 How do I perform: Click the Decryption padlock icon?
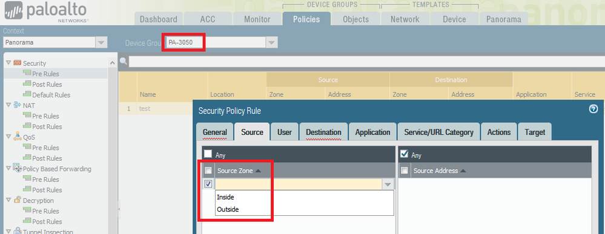click(17, 200)
